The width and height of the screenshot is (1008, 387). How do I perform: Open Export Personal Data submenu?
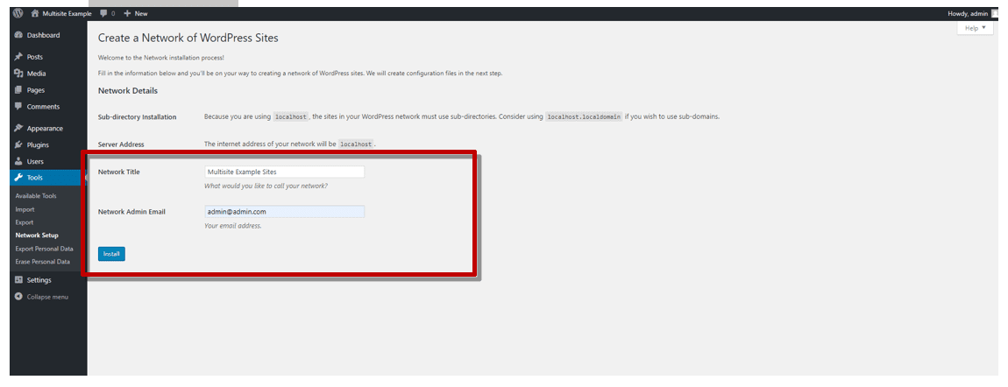[44, 249]
